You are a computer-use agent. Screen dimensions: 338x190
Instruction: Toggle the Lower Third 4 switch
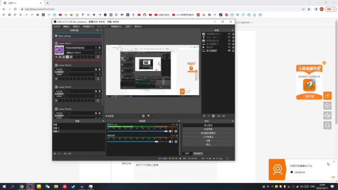[x=56, y=109]
